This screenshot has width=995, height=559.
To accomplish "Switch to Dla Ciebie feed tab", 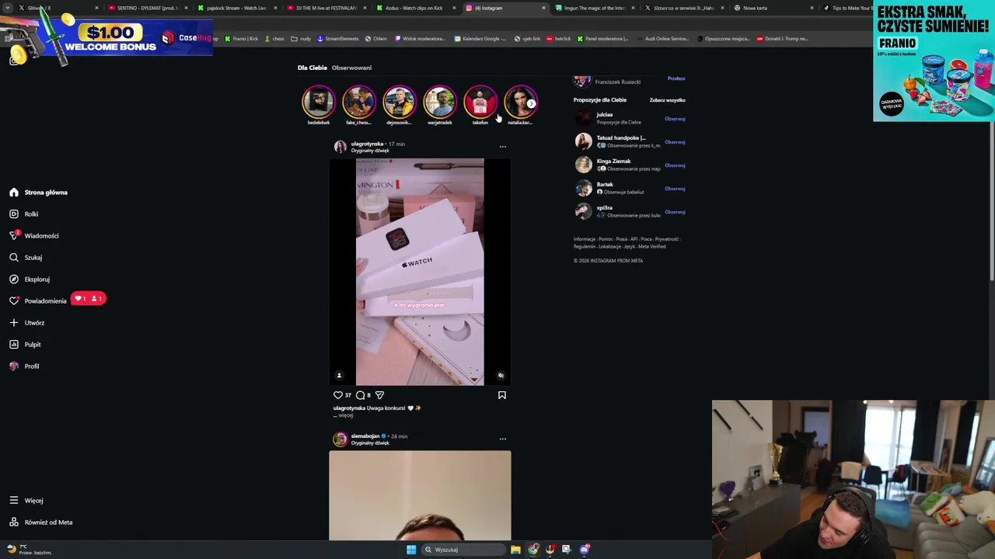I will (x=312, y=68).
